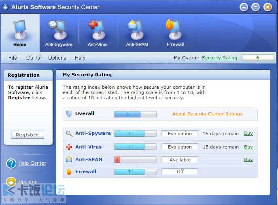Viewport: 278px width, 205px height.
Task: Click the Anti-Virus Evaluation status box
Action: (180, 147)
